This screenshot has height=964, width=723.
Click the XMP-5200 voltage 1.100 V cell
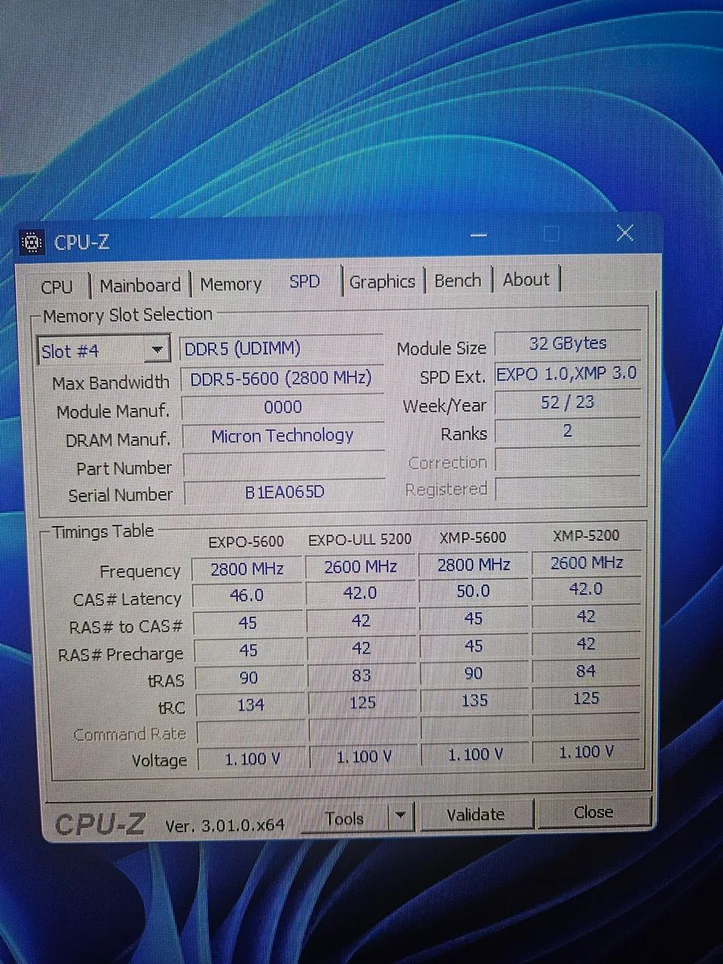(587, 752)
